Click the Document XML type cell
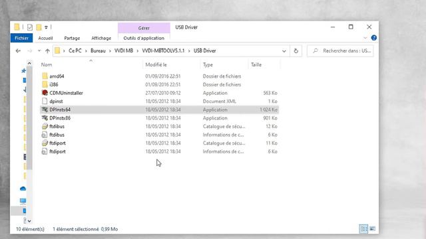This screenshot has height=239, width=426. click(x=219, y=102)
